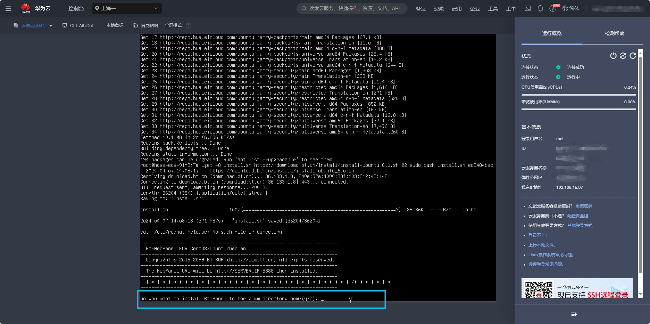The height and width of the screenshot is (324, 650).
Task: Open the 控制台 console link
Action: 76,8
